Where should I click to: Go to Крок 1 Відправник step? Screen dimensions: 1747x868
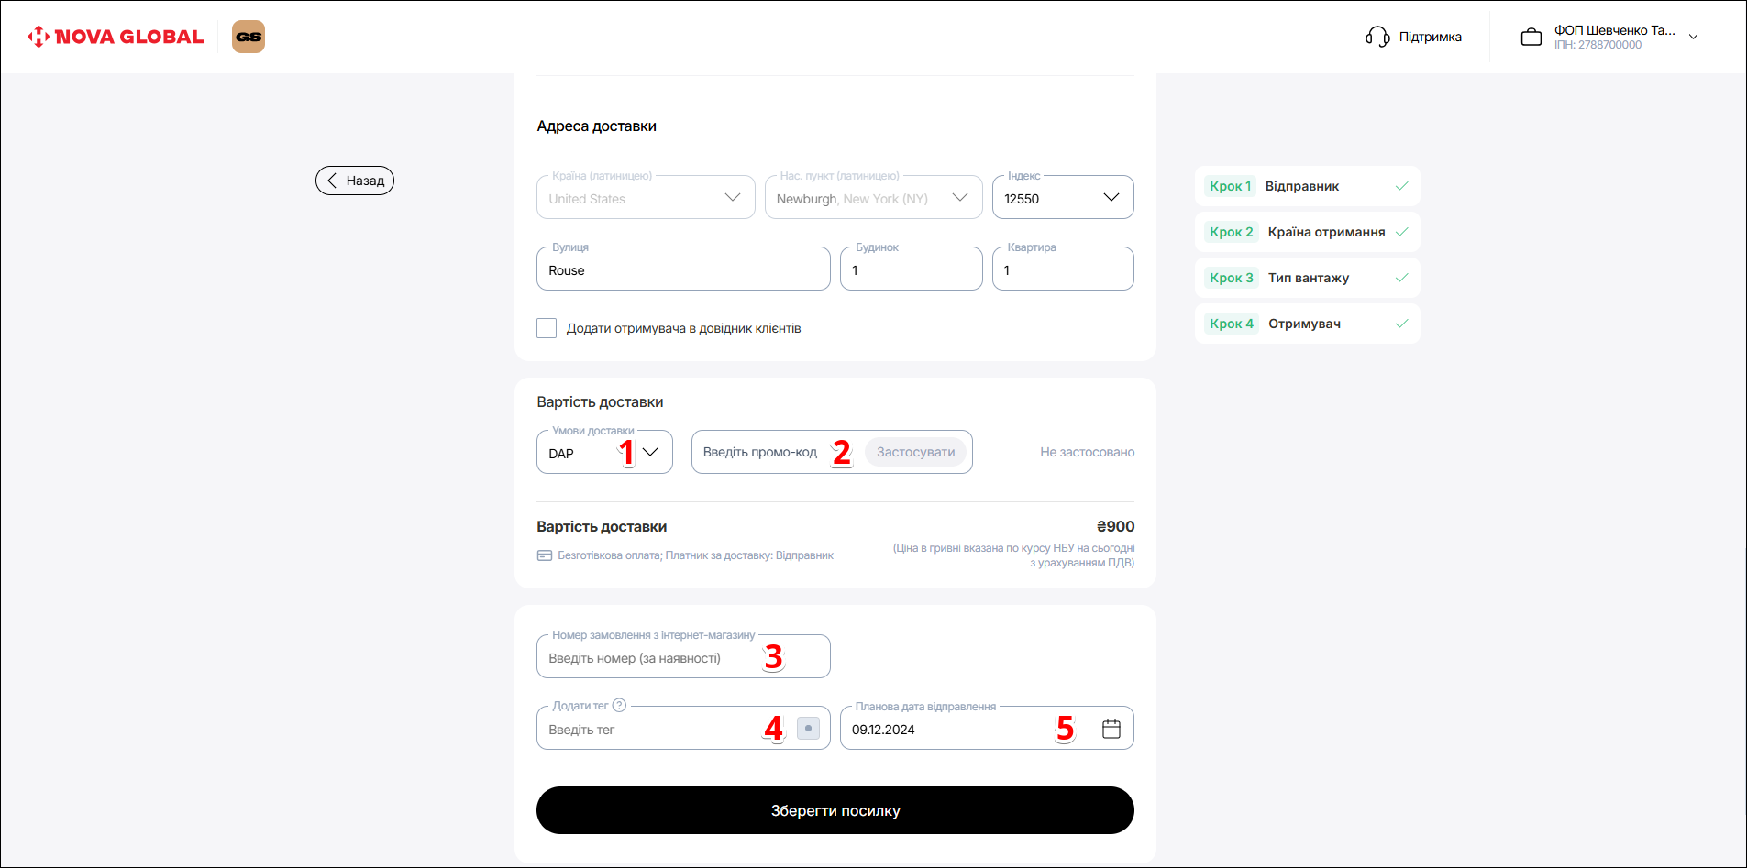pos(1306,186)
